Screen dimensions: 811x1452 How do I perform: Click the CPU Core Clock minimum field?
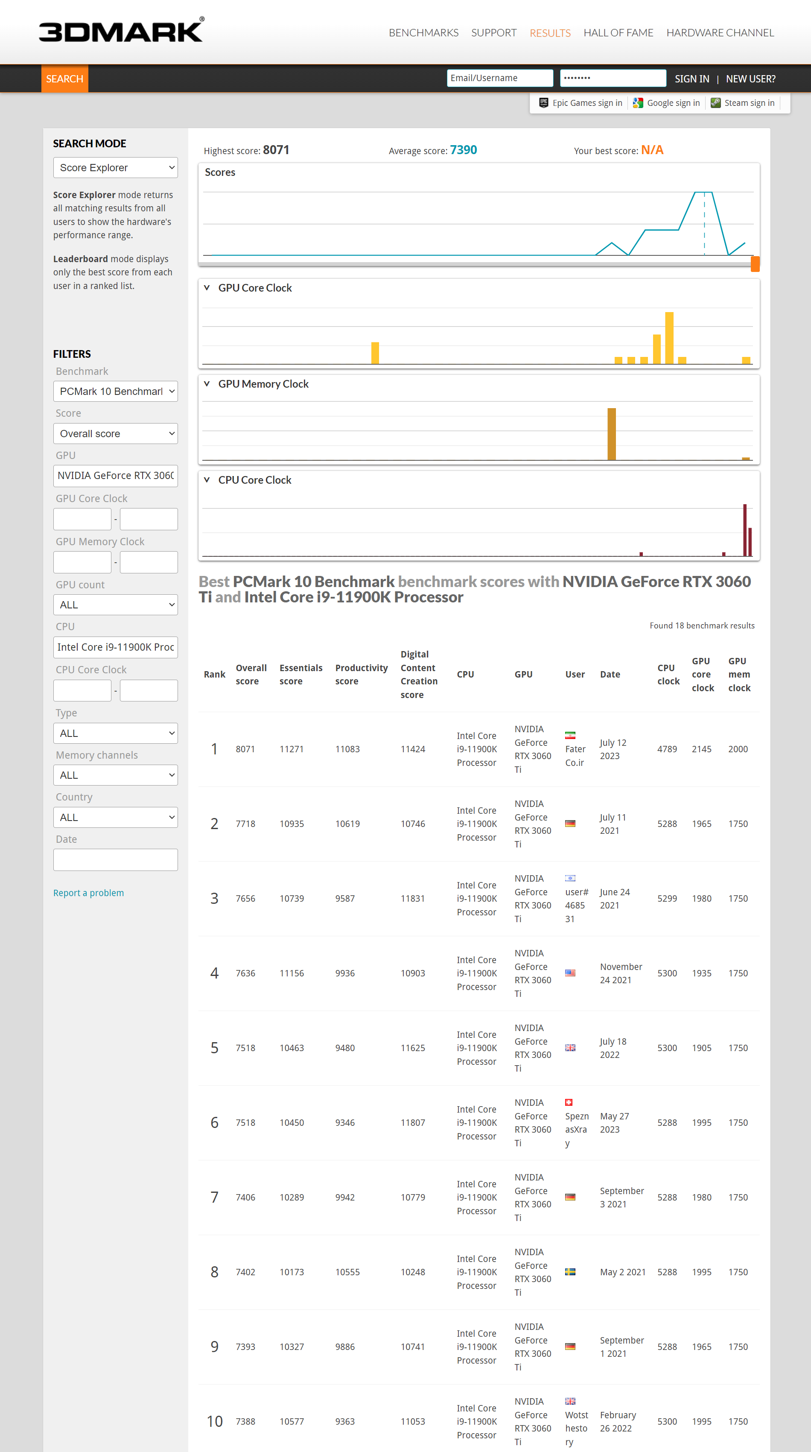(x=82, y=690)
